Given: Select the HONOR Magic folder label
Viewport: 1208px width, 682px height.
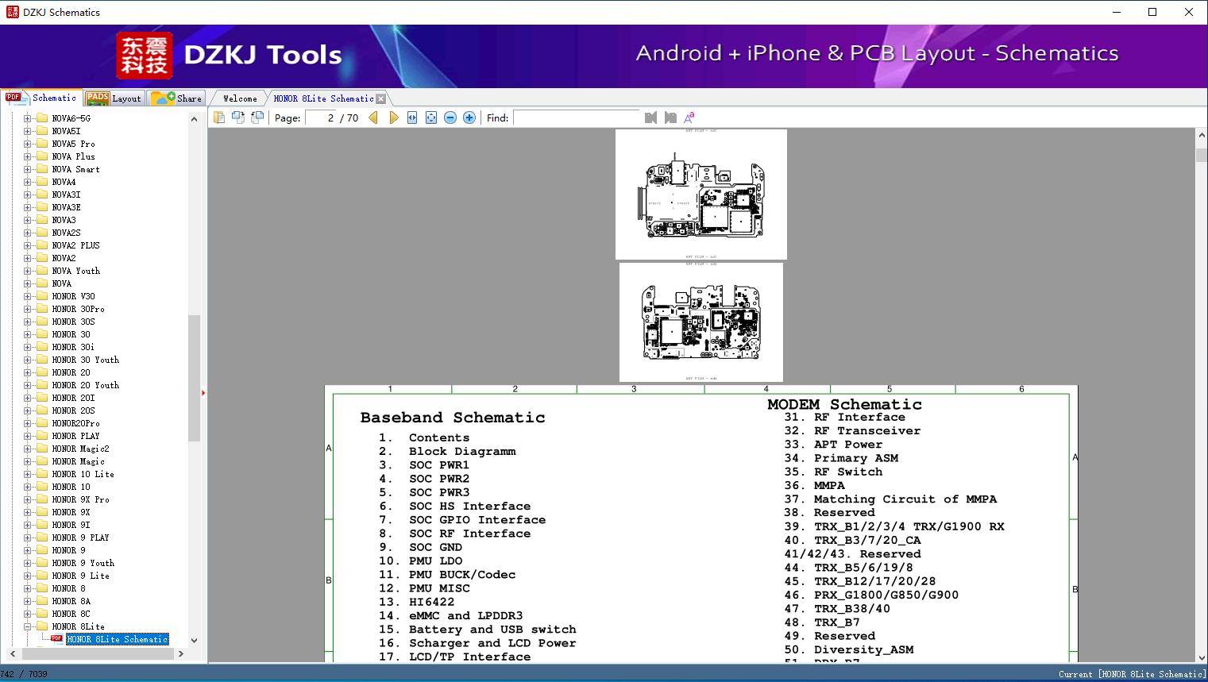Looking at the screenshot, I should pyautogui.click(x=78, y=461).
